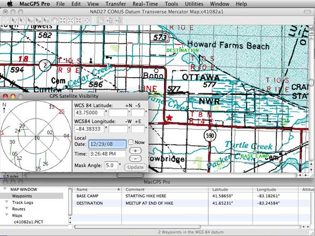
Task: Open the Apple menu
Action: 10,4
